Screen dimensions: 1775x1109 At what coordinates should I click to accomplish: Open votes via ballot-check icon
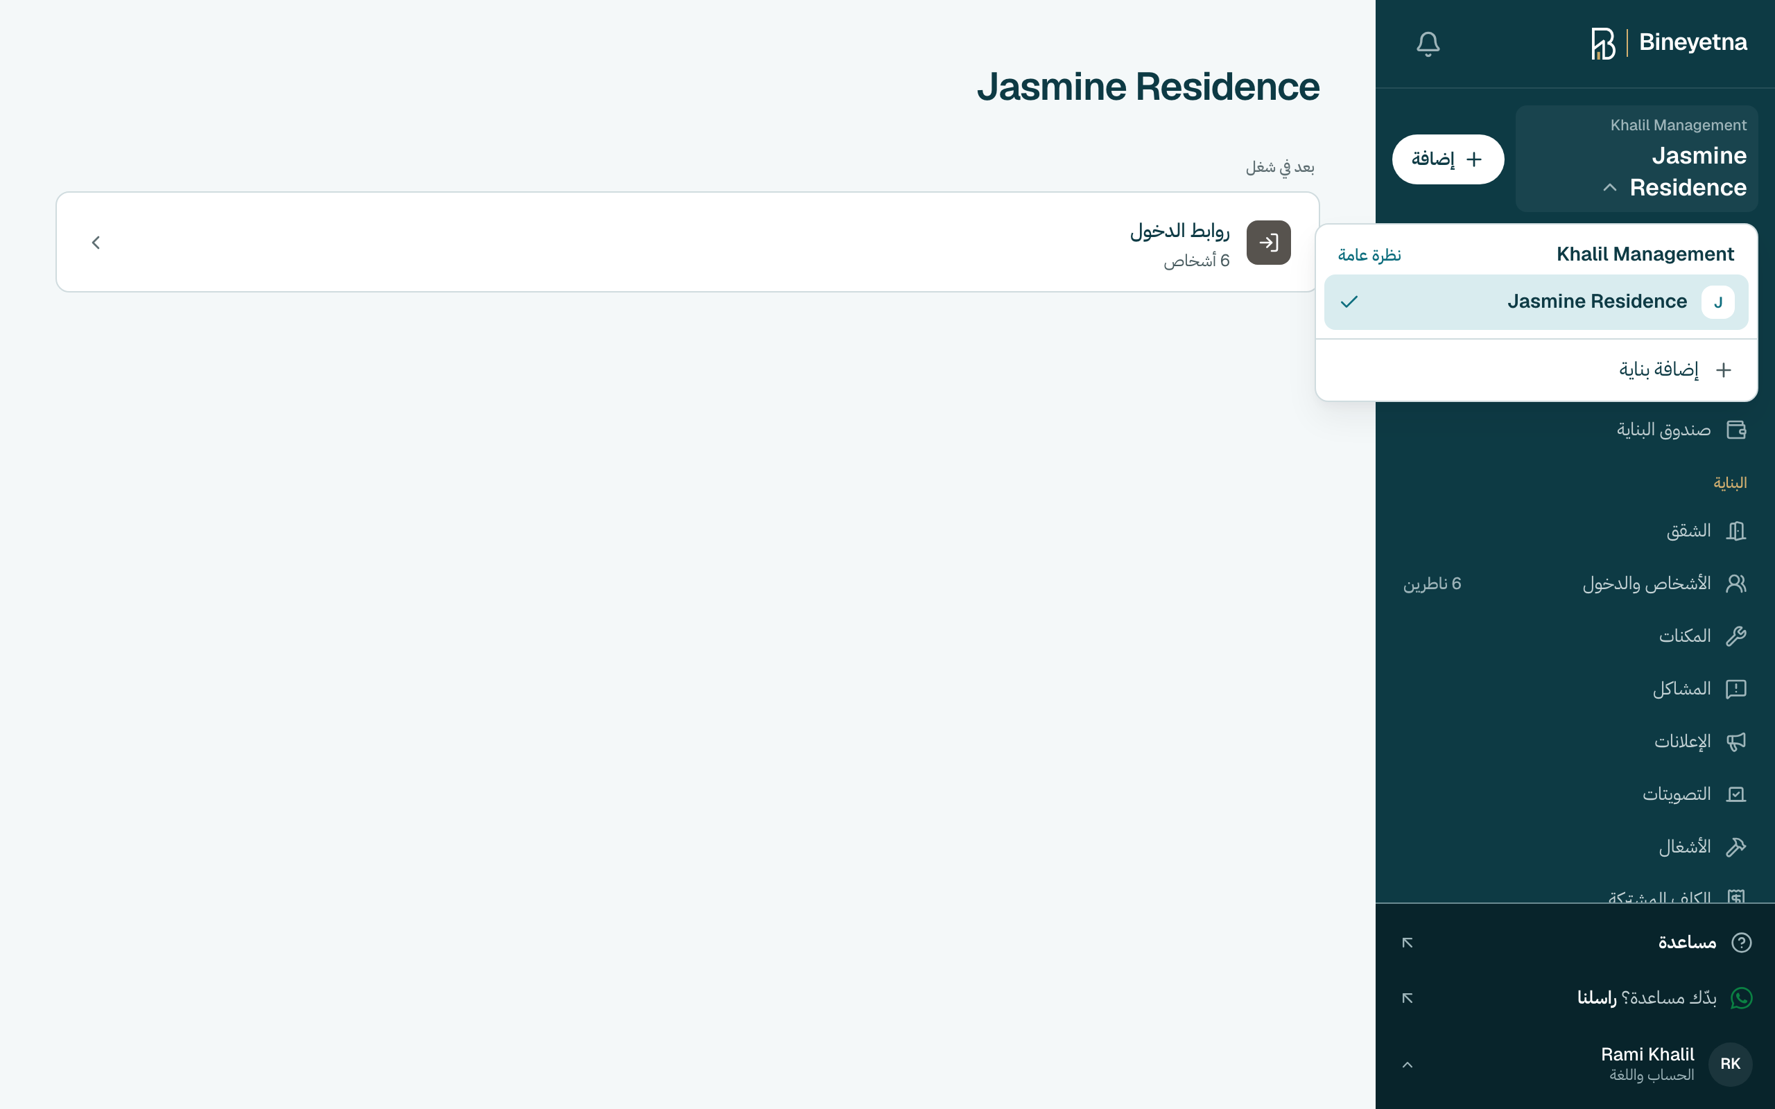[x=1736, y=794]
